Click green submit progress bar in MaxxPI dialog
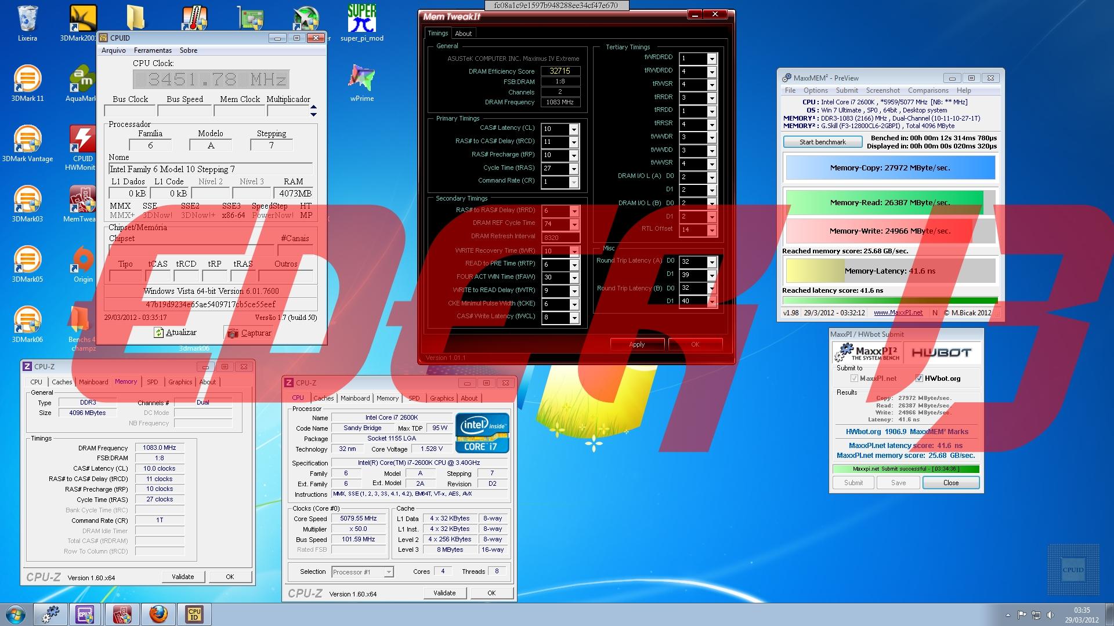Image resolution: width=1114 pixels, height=626 pixels. (x=906, y=469)
